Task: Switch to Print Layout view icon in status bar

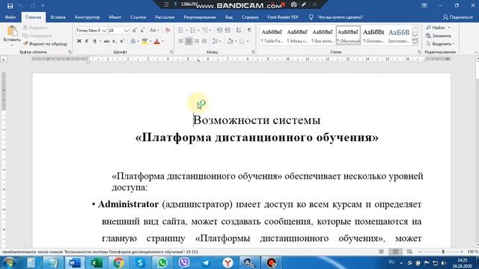Action: click(395, 252)
